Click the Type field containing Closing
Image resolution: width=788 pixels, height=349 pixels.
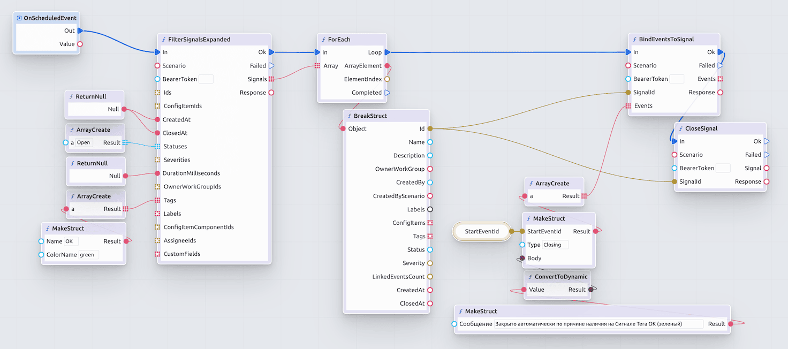555,245
